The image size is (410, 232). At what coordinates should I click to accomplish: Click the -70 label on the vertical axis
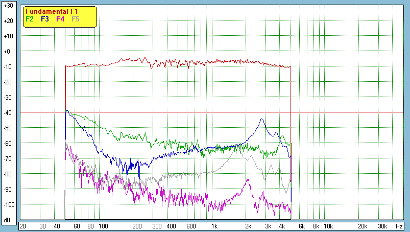tap(8, 158)
